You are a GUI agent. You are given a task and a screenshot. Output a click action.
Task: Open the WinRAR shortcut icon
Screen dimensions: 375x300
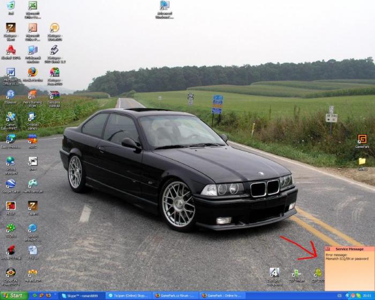click(55, 94)
